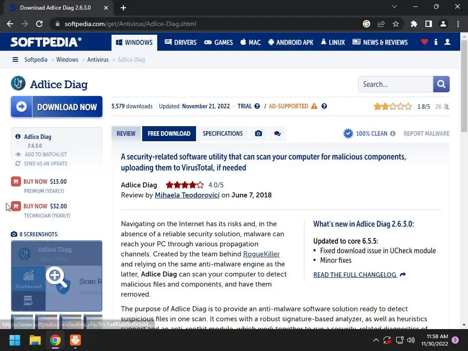Switch to the REVIEW tab

pos(126,133)
